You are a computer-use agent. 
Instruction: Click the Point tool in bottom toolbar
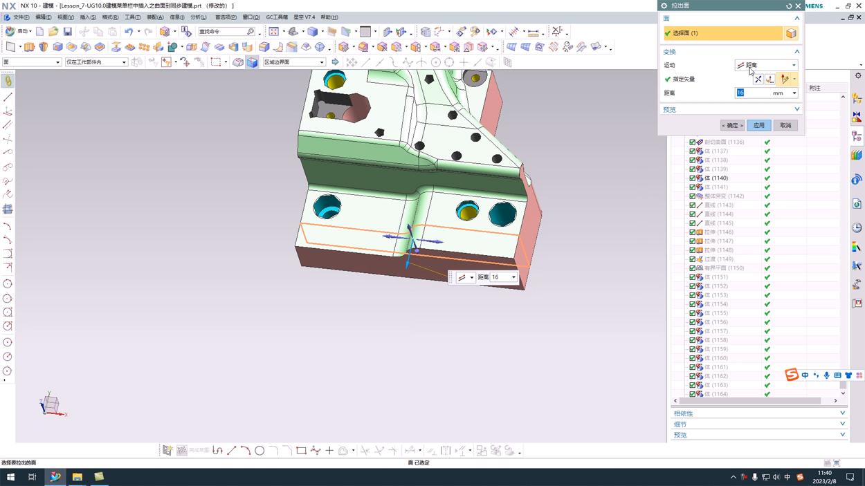329,451
